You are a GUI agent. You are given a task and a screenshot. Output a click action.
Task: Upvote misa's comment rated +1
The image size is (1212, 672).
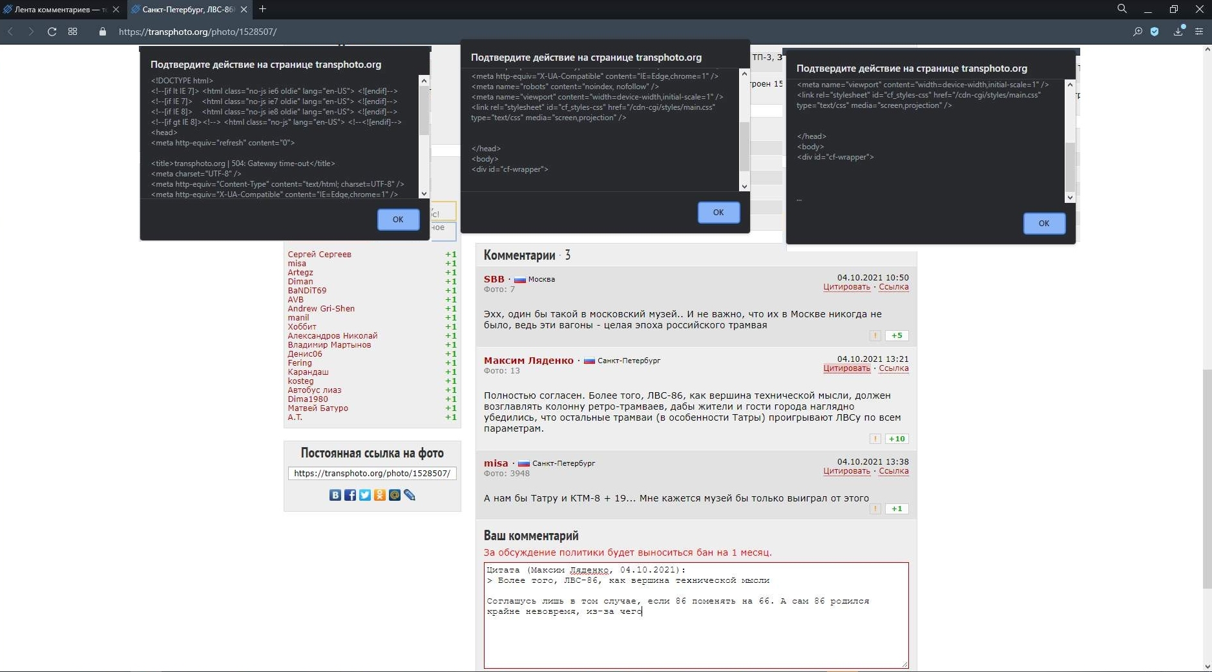(x=897, y=509)
